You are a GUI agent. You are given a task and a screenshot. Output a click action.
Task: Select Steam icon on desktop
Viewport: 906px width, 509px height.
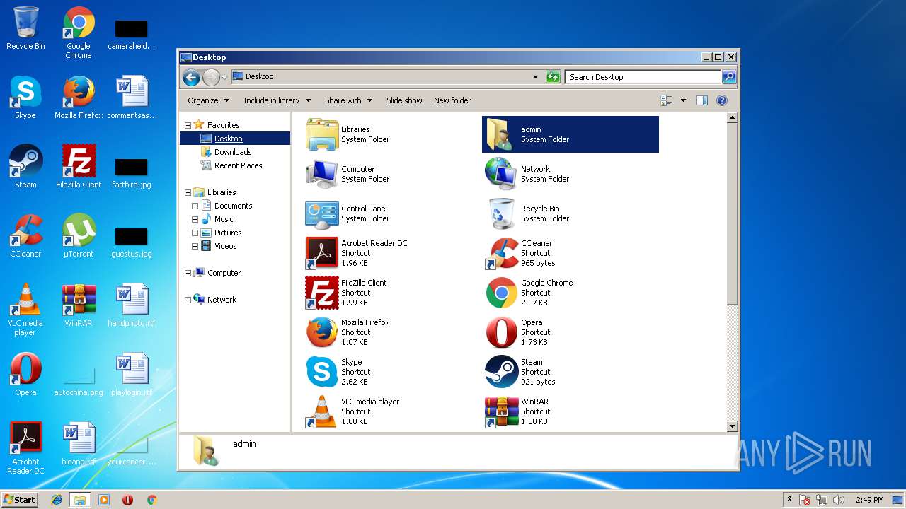click(x=25, y=167)
